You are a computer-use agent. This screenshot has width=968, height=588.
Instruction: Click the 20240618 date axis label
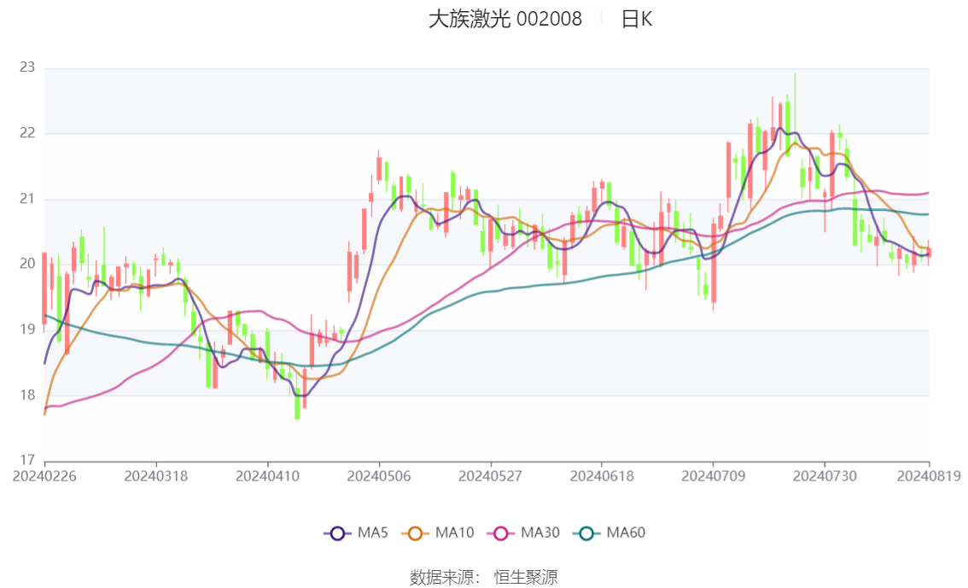[x=602, y=476]
